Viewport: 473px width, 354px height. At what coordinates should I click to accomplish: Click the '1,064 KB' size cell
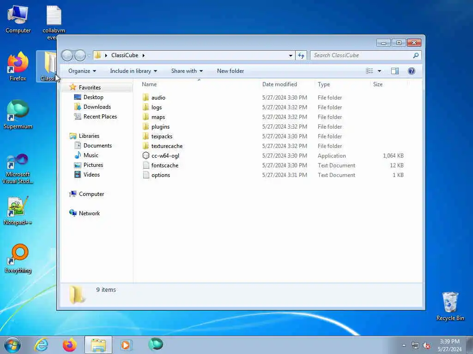point(393,156)
